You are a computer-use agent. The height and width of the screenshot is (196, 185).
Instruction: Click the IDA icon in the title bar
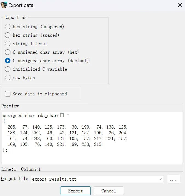point(4,5)
